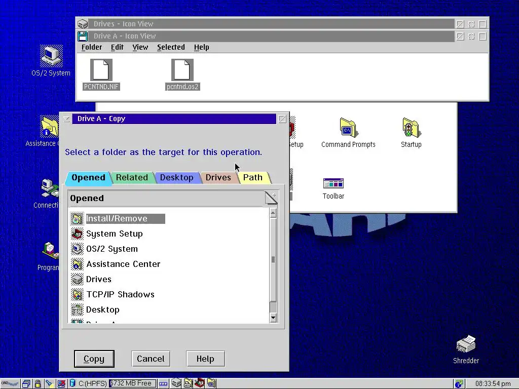Image resolution: width=519 pixels, height=389 pixels.
Task: Open the Drives tray icon in WarpCenter
Action: [x=176, y=383]
